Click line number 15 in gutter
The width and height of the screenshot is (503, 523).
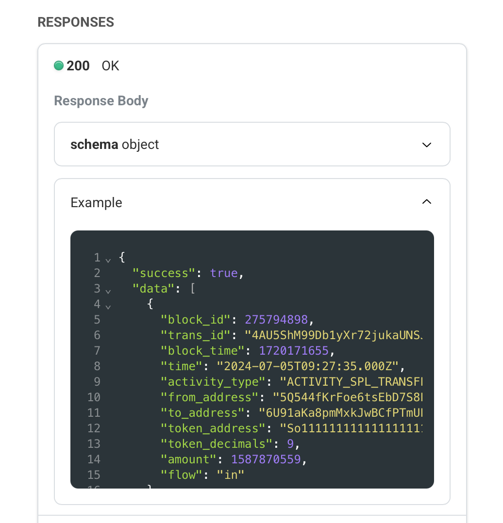point(93,474)
